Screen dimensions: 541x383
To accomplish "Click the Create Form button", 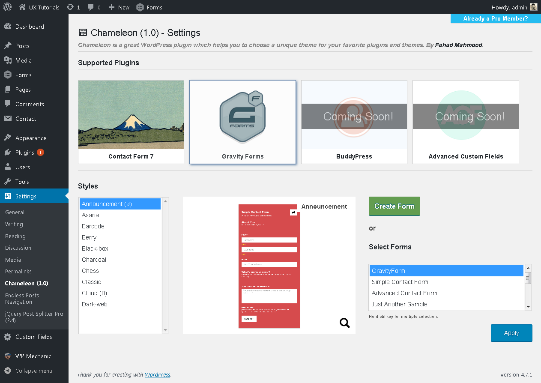I will tap(395, 206).
